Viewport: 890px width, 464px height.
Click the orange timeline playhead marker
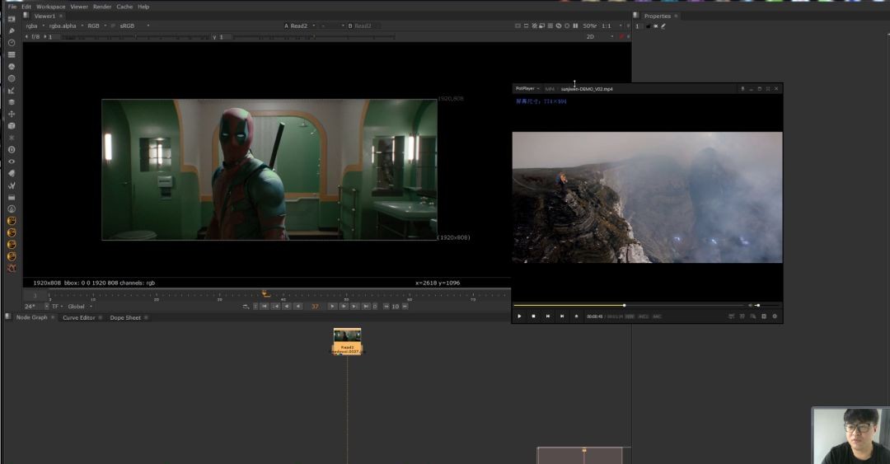[265, 293]
